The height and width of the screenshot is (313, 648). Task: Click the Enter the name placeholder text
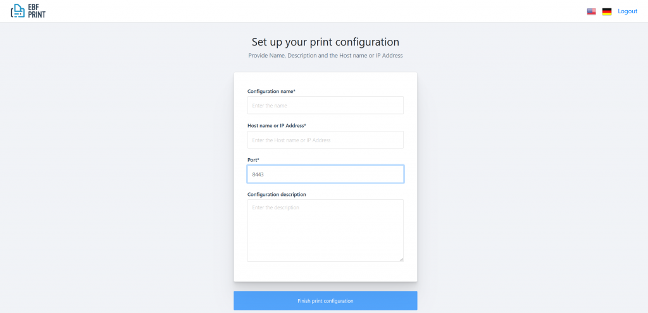click(270, 106)
